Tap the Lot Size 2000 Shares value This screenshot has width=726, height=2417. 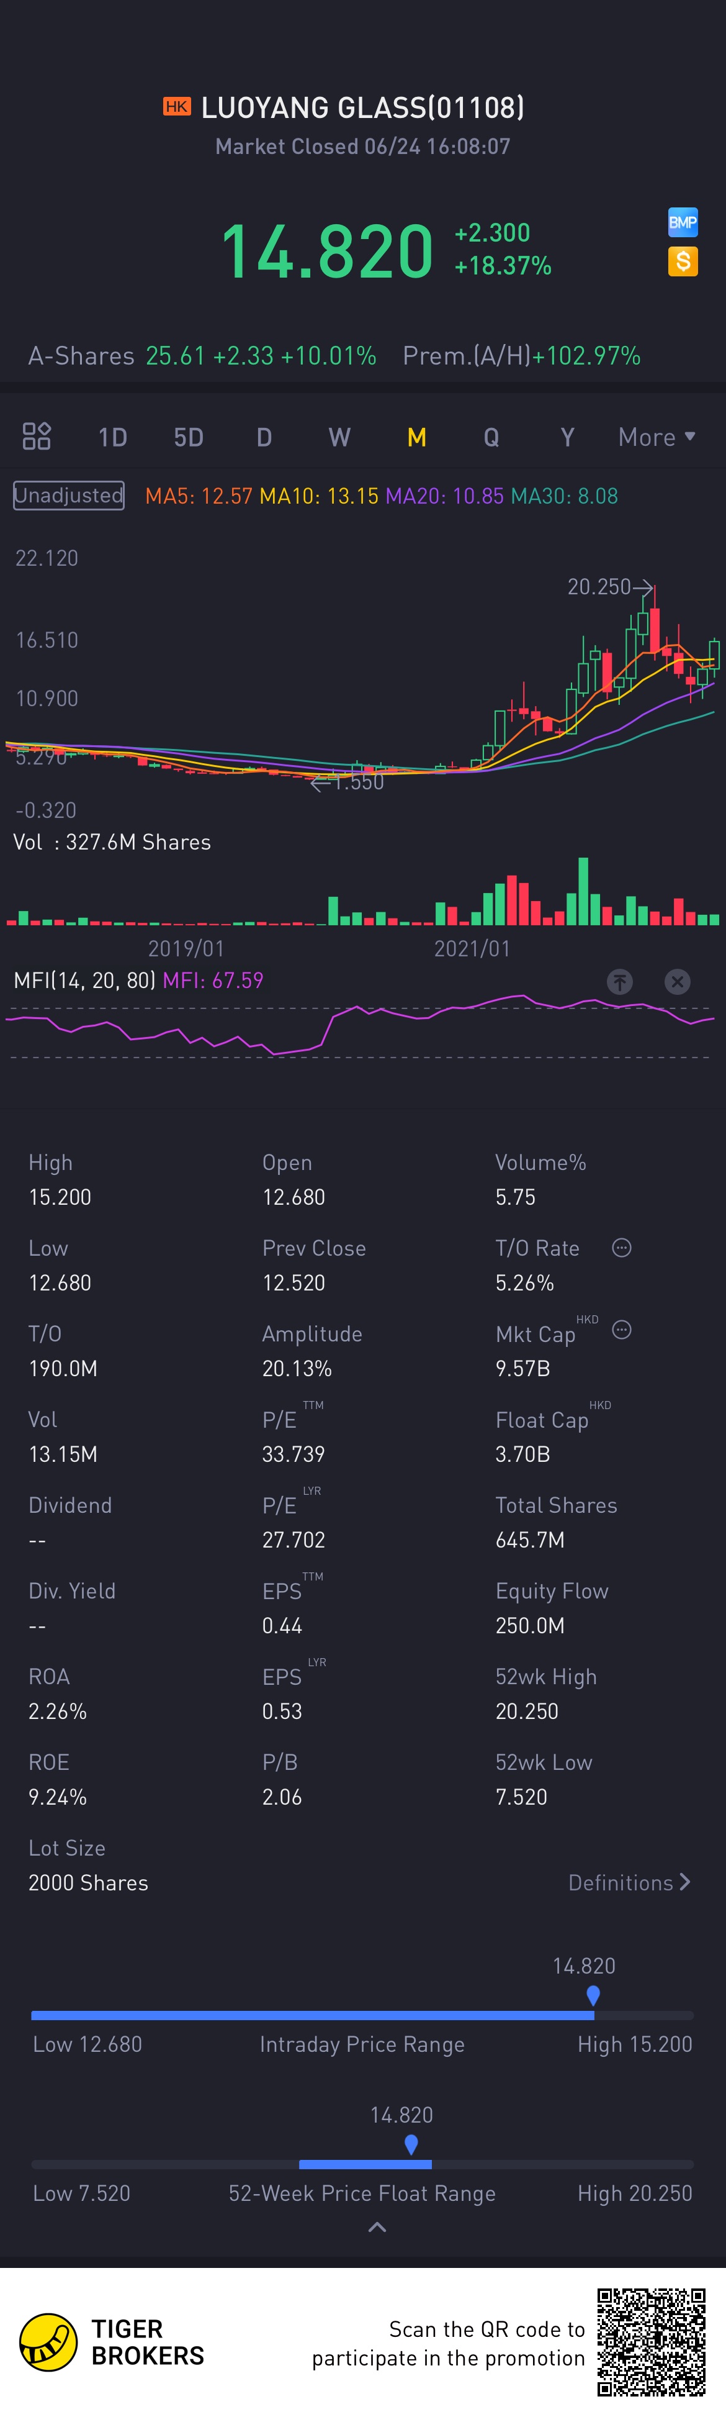[x=88, y=1883]
